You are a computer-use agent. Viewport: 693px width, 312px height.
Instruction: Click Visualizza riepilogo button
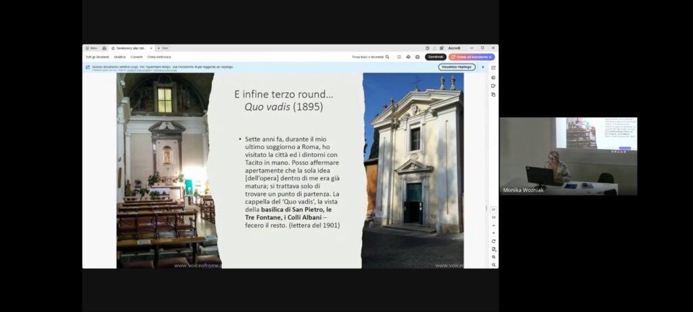point(457,67)
